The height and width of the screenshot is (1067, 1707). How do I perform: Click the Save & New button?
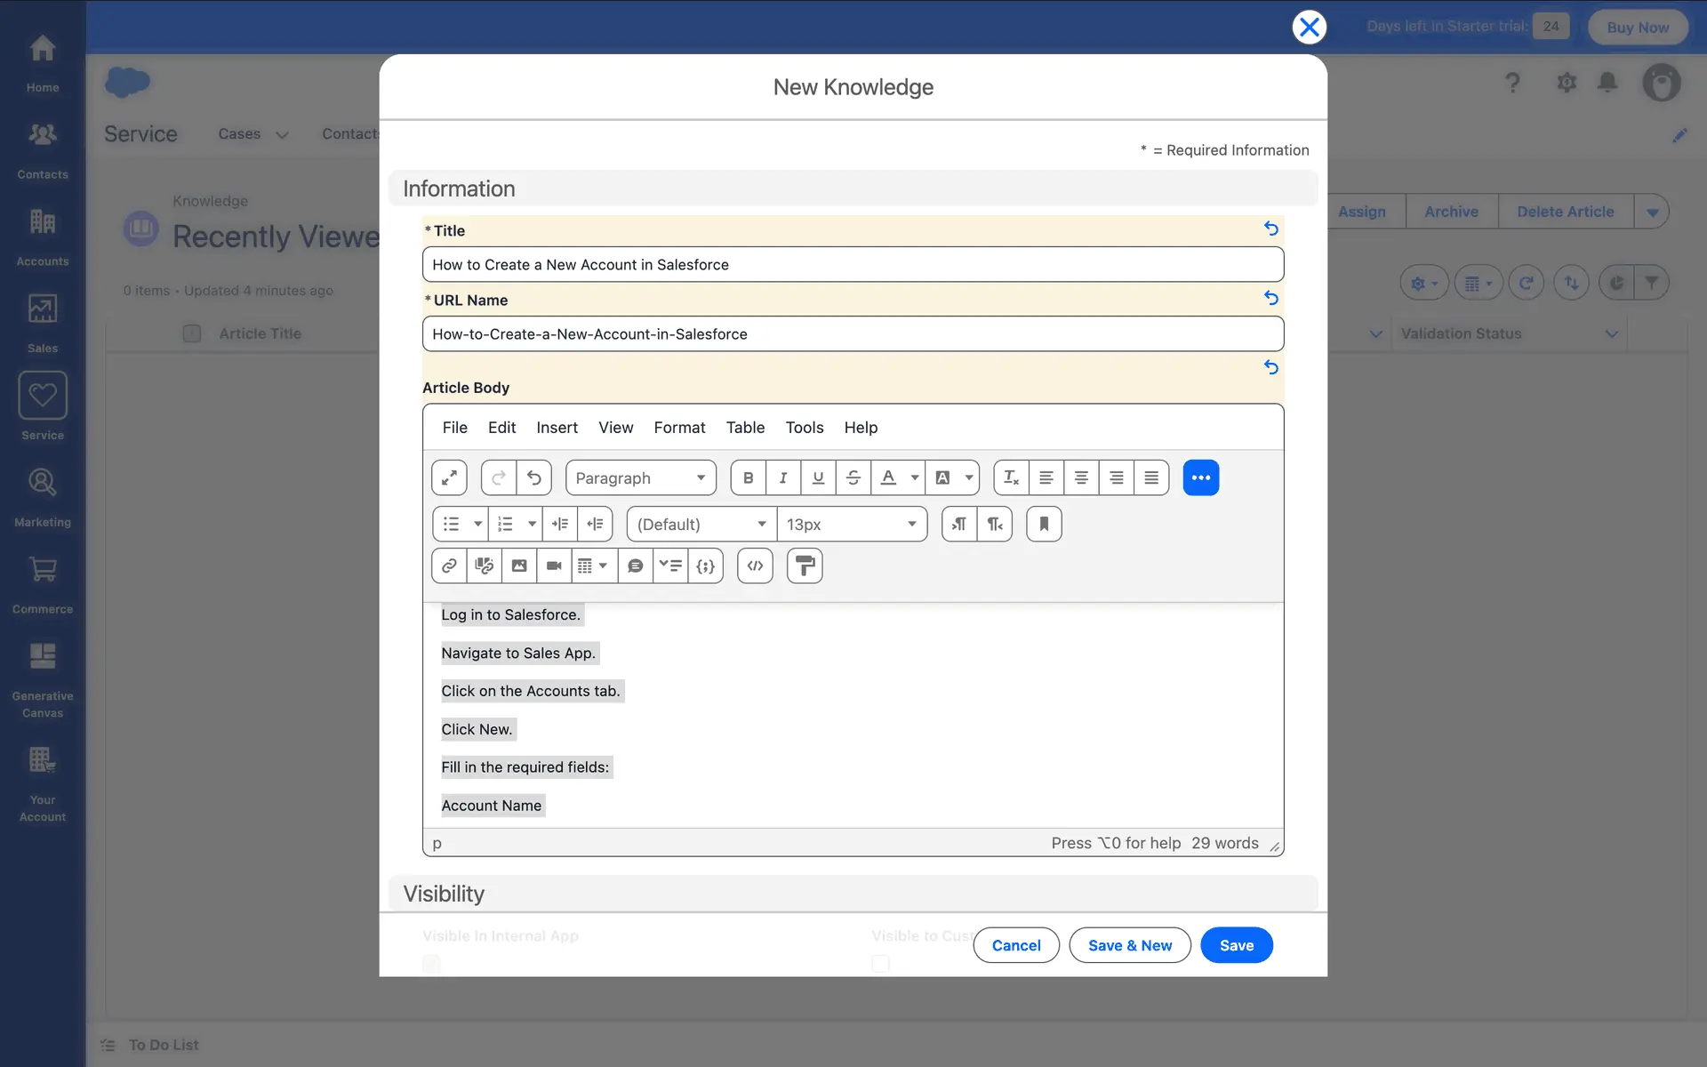pyautogui.click(x=1129, y=945)
